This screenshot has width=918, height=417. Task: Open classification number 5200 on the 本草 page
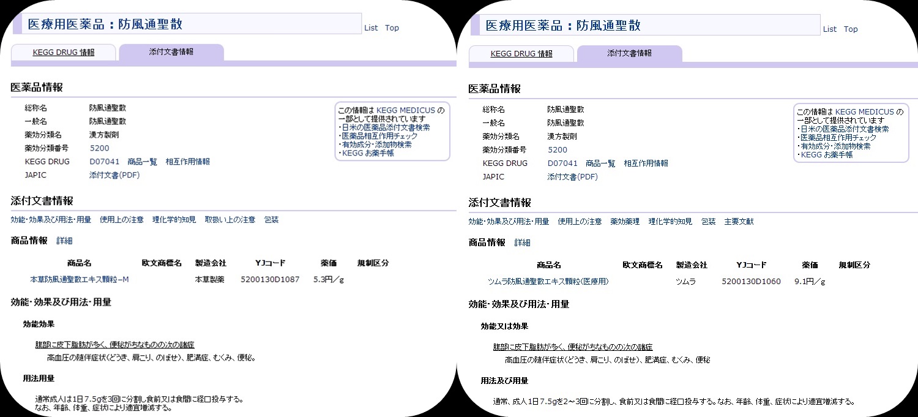[99, 148]
